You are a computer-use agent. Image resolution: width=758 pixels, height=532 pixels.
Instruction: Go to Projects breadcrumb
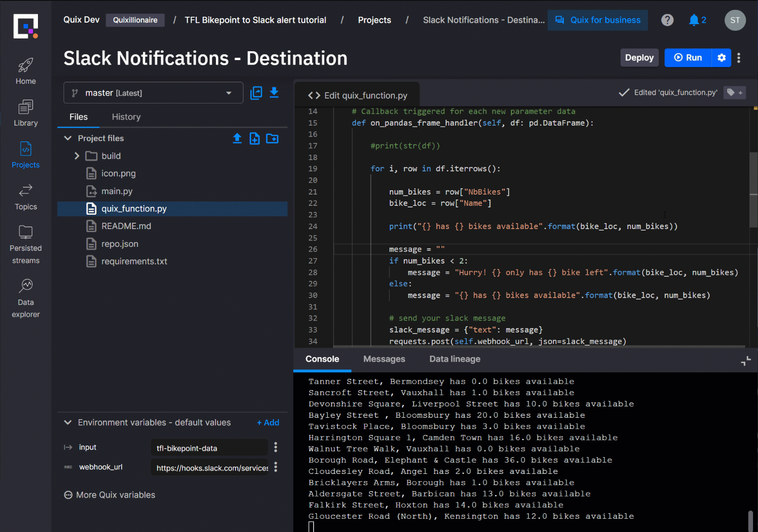pos(375,20)
